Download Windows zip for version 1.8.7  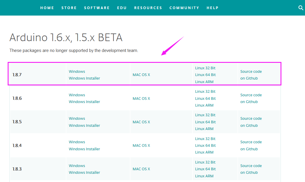tap(77, 71)
